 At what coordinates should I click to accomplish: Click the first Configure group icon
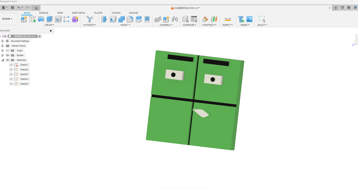[x=185, y=19]
